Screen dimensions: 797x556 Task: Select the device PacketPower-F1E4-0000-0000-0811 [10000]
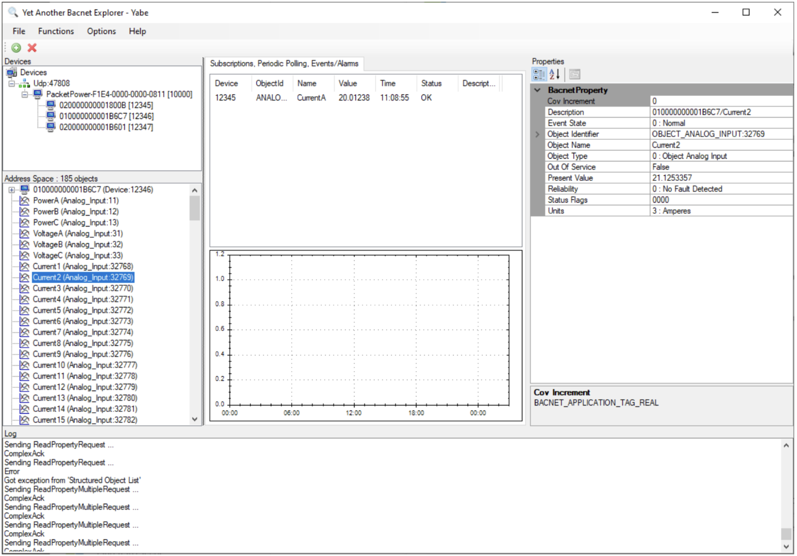click(119, 94)
